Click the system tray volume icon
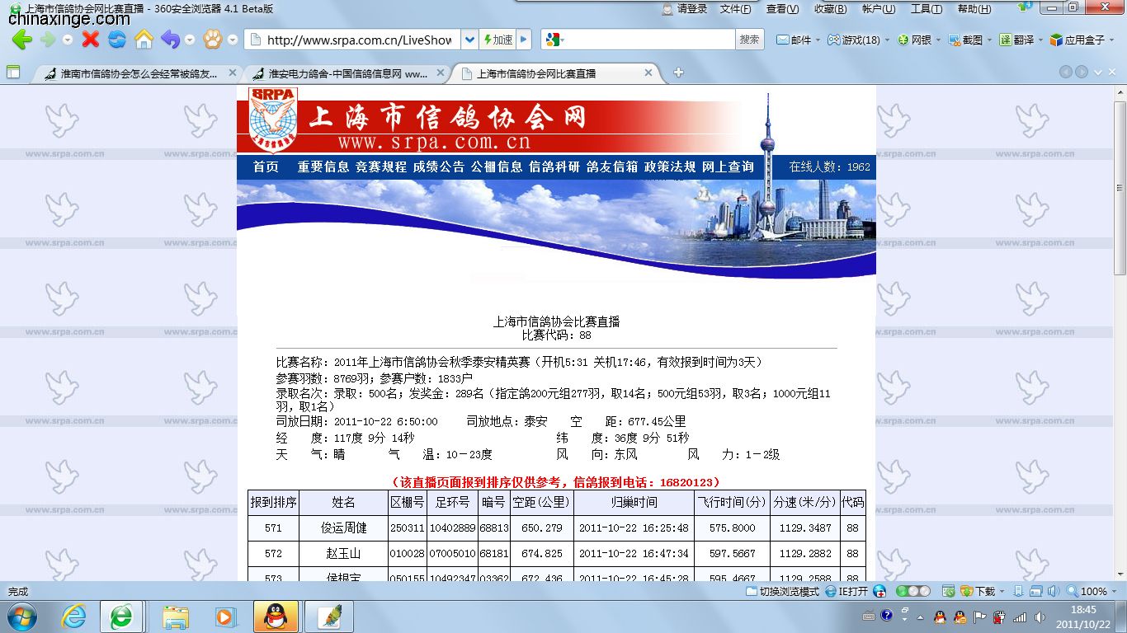Screen dimensions: 1127x633 (x=1040, y=617)
